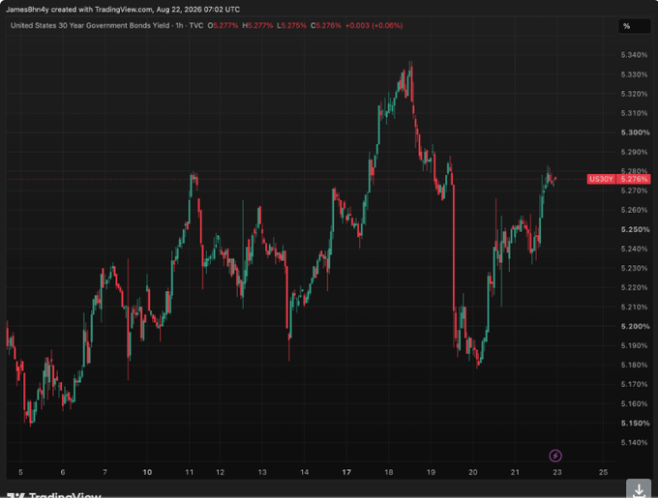Click the purple lightning bolt event marker
The height and width of the screenshot is (498, 658).
pos(555,455)
